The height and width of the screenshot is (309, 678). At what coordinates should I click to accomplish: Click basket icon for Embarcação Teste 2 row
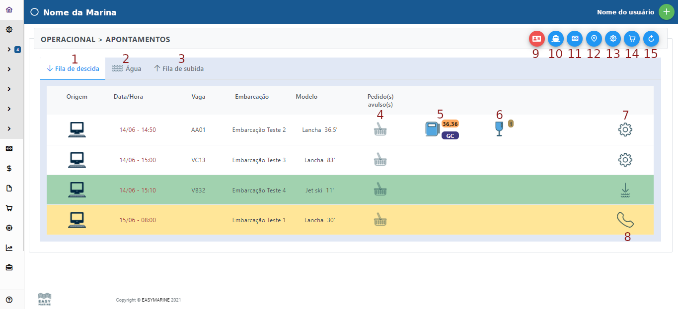click(380, 130)
